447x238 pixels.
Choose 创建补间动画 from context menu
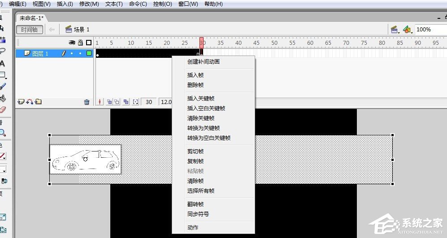coord(213,61)
